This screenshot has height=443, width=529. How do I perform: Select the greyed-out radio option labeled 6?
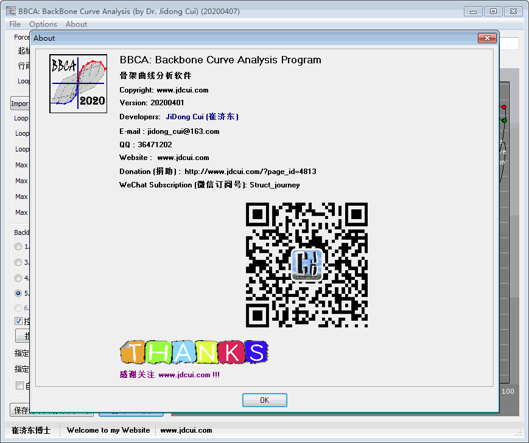[x=18, y=308]
